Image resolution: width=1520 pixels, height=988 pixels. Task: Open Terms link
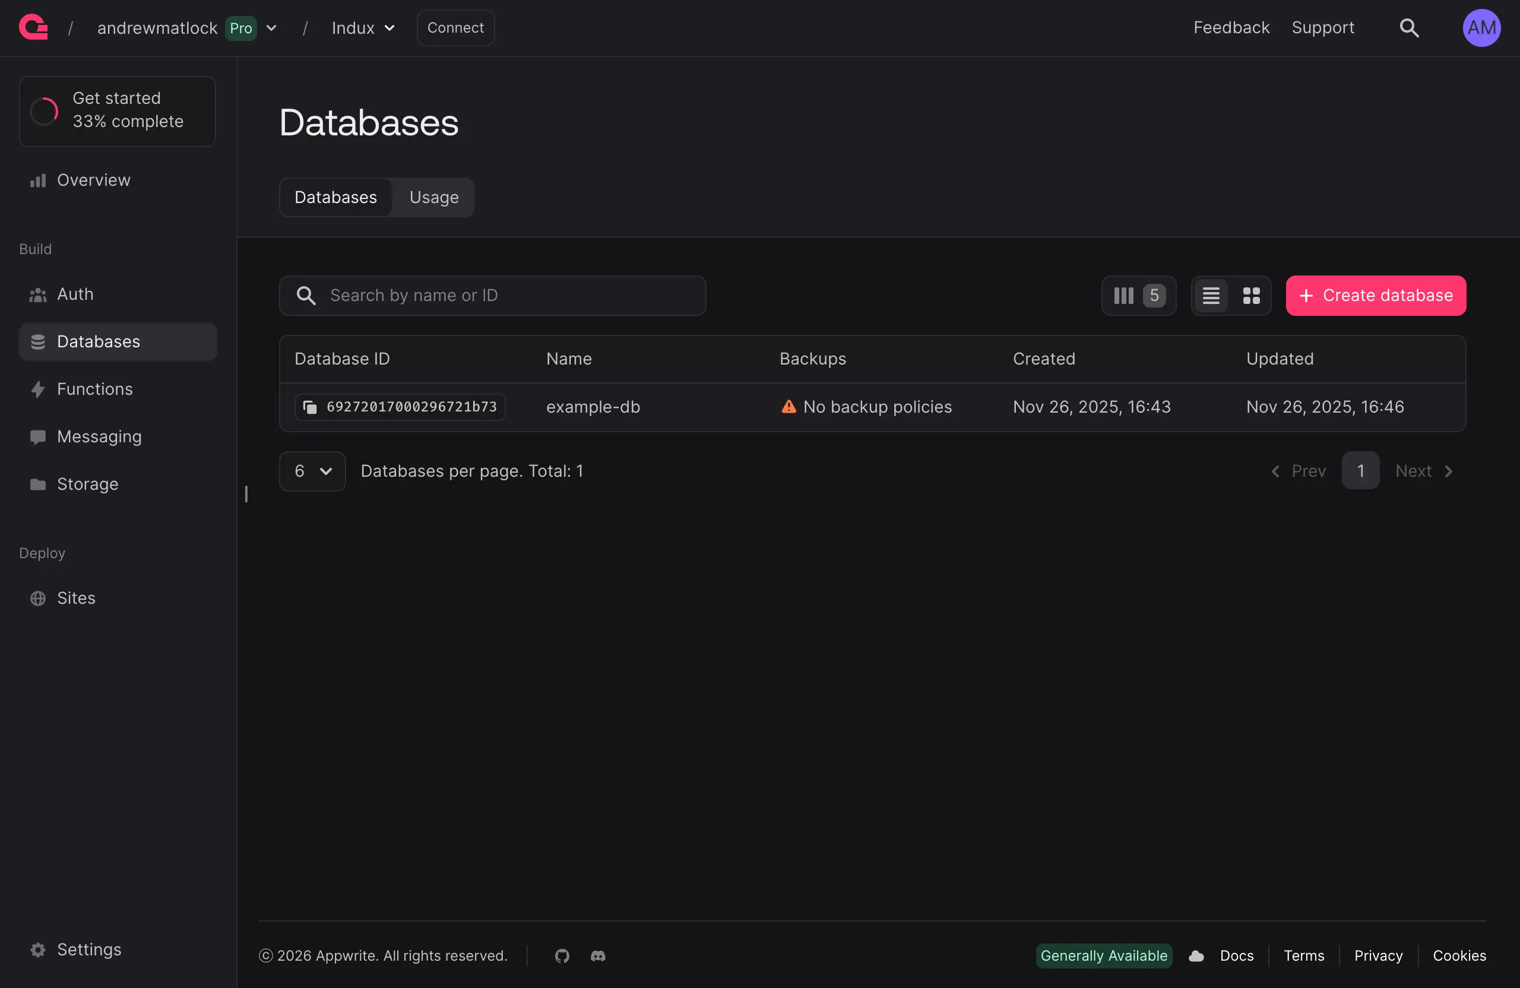tap(1303, 955)
